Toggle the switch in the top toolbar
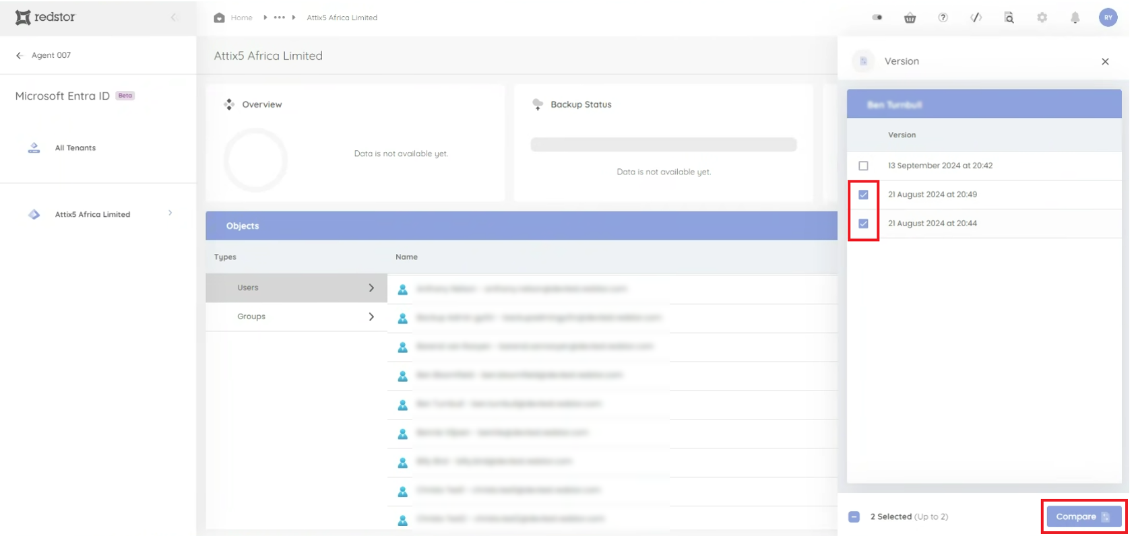Screen dimensions: 1134x540 (877, 18)
